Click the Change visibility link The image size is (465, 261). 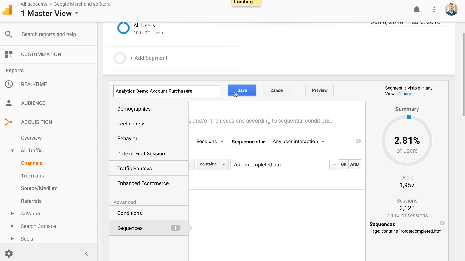(405, 94)
